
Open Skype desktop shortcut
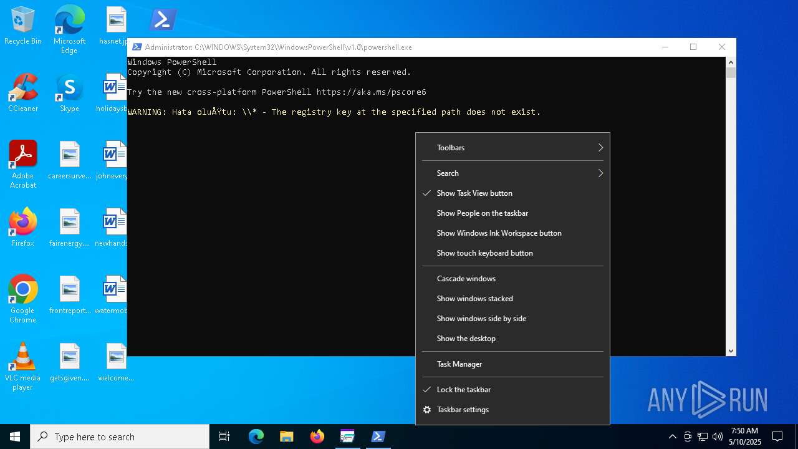pos(69,94)
